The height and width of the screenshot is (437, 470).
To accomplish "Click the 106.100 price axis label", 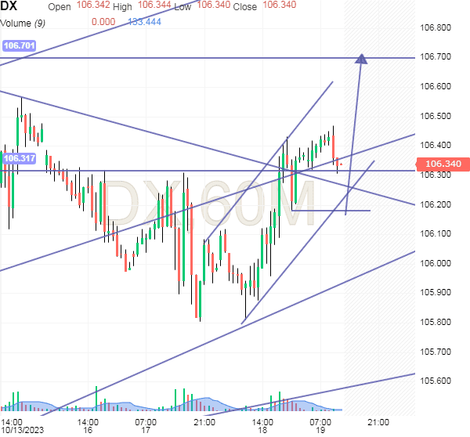I will 436,233.
